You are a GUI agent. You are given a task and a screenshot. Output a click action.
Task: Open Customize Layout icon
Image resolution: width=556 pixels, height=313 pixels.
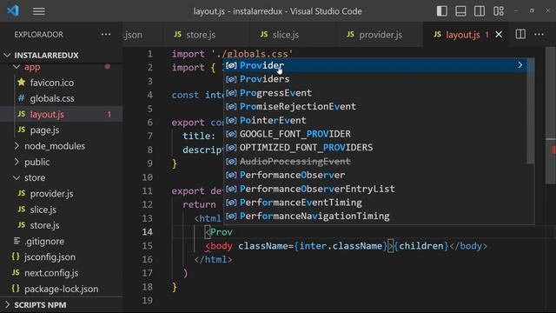point(498,11)
